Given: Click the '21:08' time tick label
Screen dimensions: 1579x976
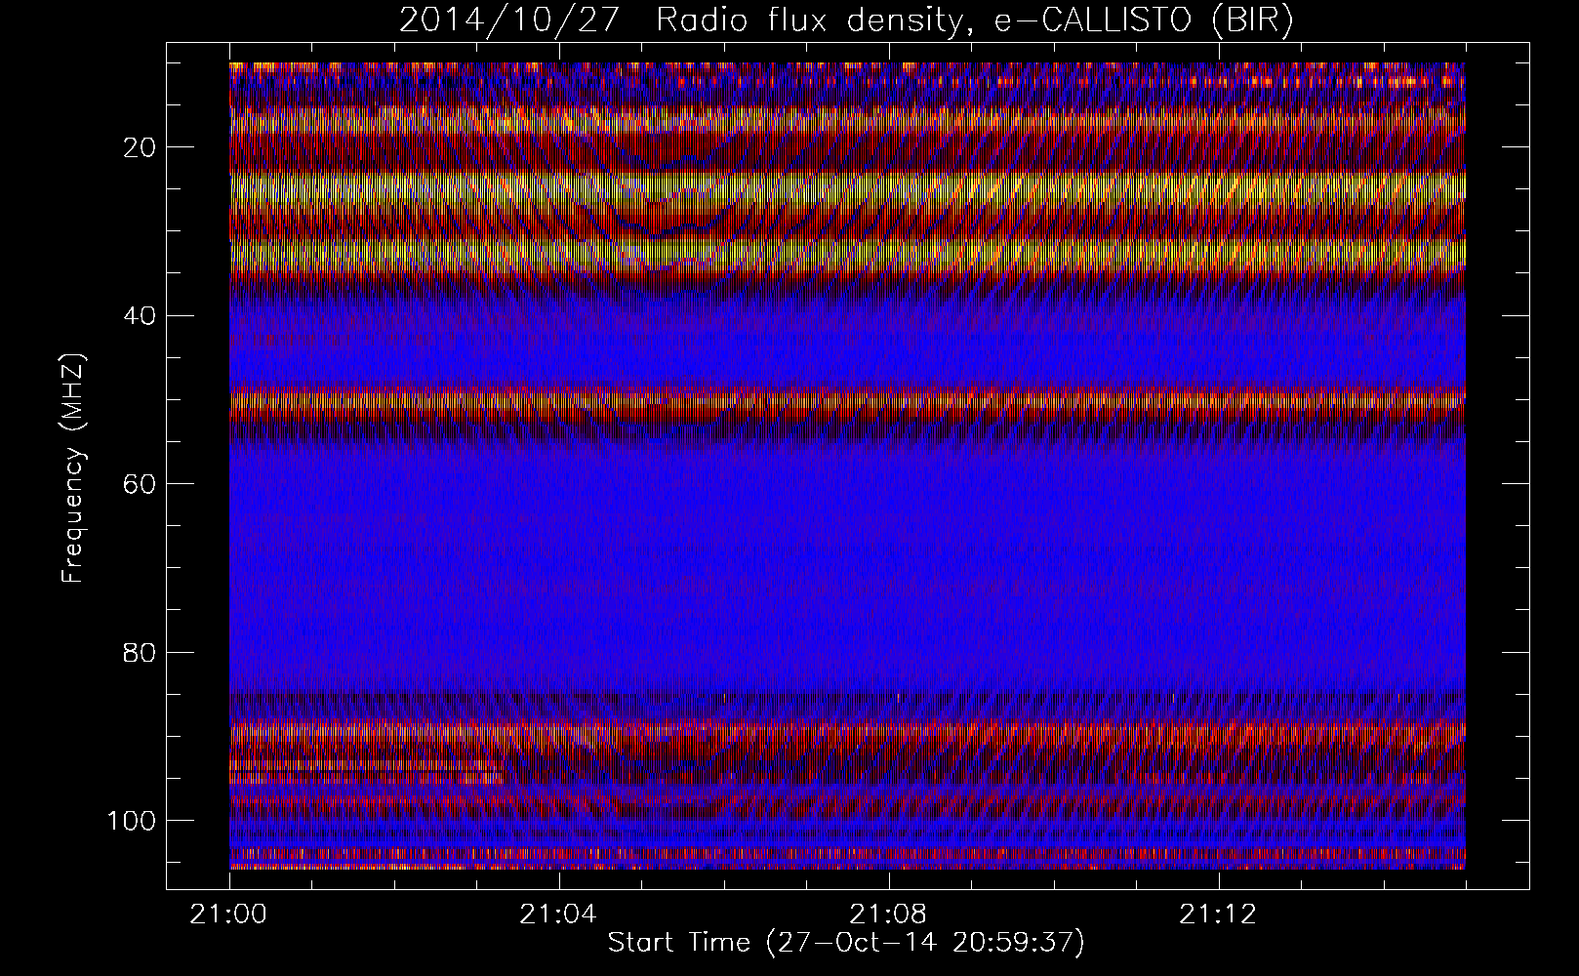Looking at the screenshot, I should pyautogui.click(x=889, y=915).
